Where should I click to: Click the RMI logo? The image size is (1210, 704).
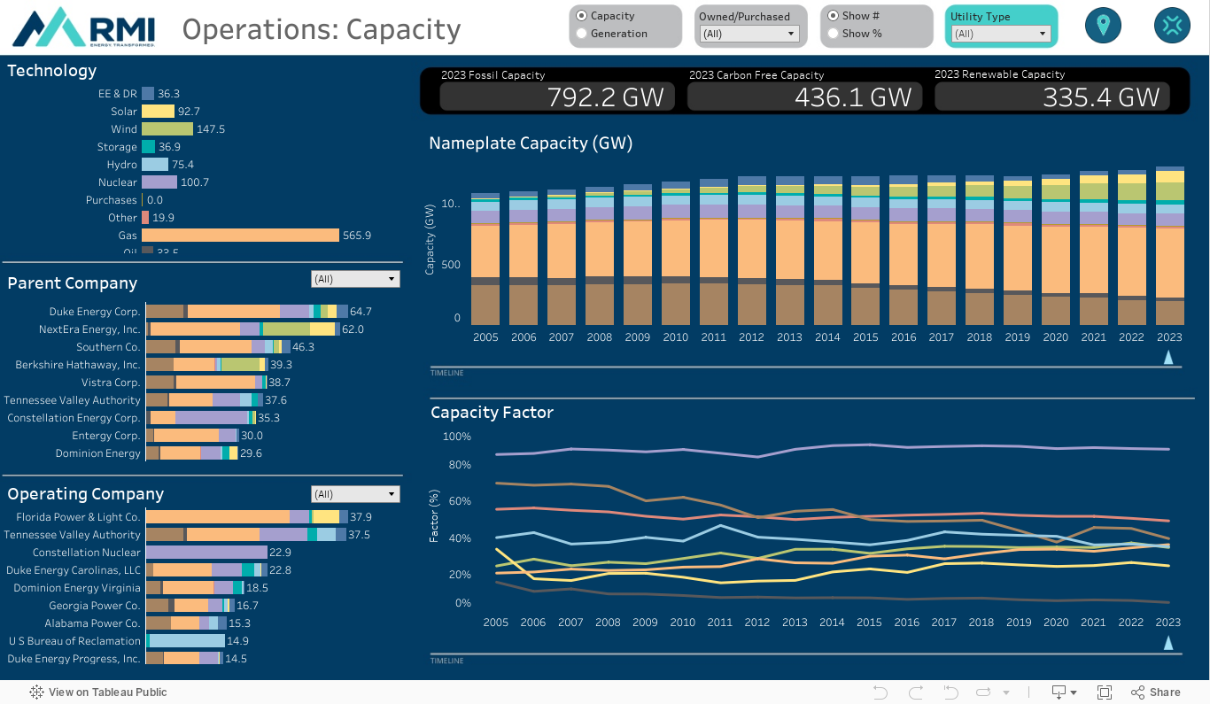pos(84,27)
